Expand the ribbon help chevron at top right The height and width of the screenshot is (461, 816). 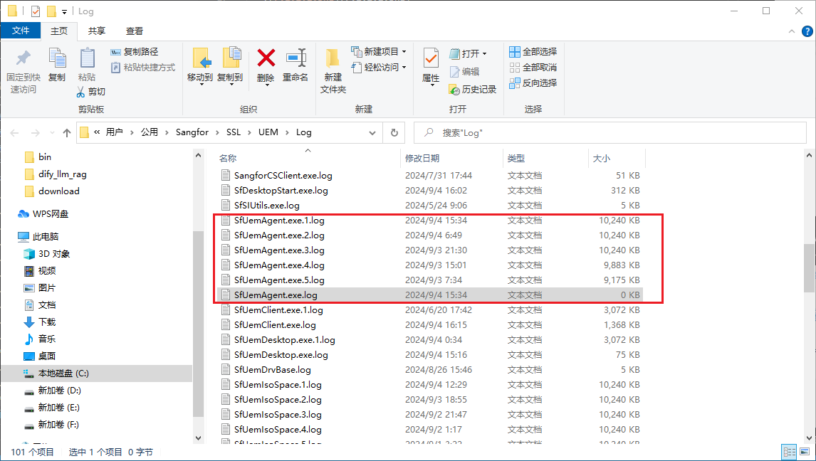[x=791, y=31]
